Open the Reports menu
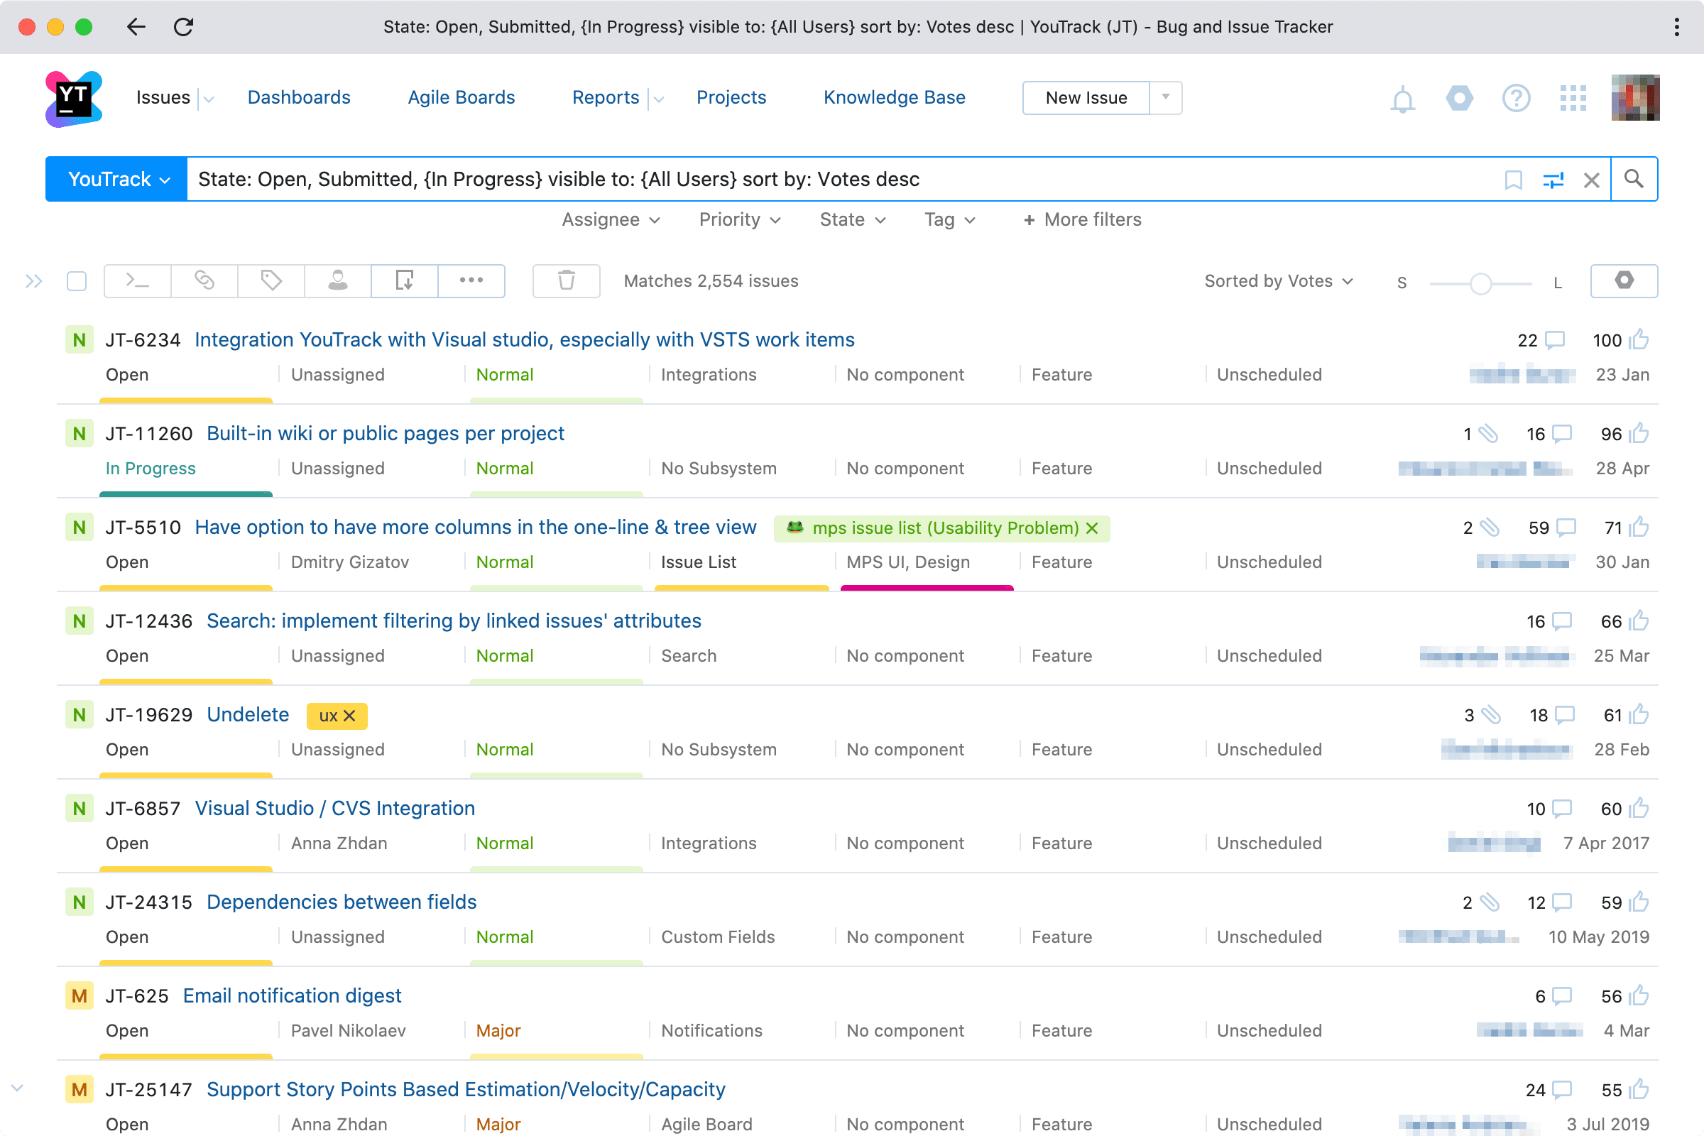This screenshot has height=1136, width=1704. [605, 97]
